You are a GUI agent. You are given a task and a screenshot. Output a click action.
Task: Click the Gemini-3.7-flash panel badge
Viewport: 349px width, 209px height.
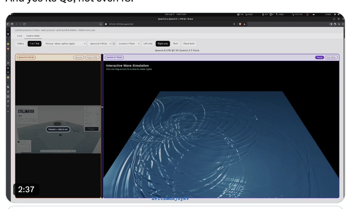114,57
